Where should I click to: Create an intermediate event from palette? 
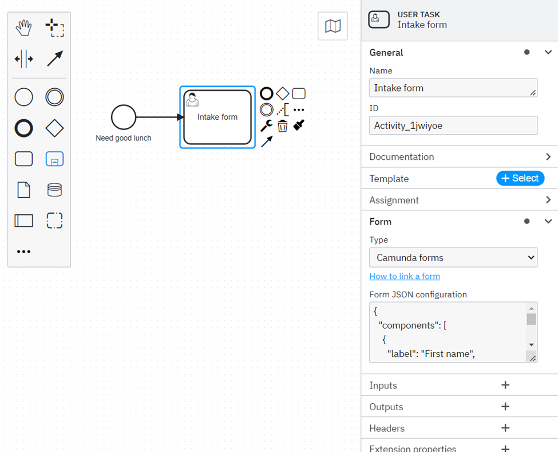pos(54,97)
